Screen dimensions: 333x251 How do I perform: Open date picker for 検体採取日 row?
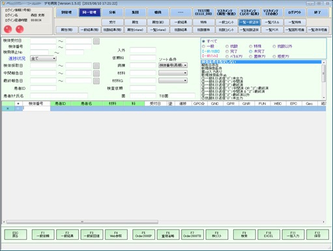click(x=96, y=66)
